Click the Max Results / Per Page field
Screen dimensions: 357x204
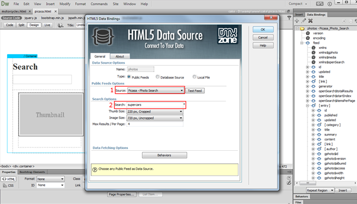155,124
